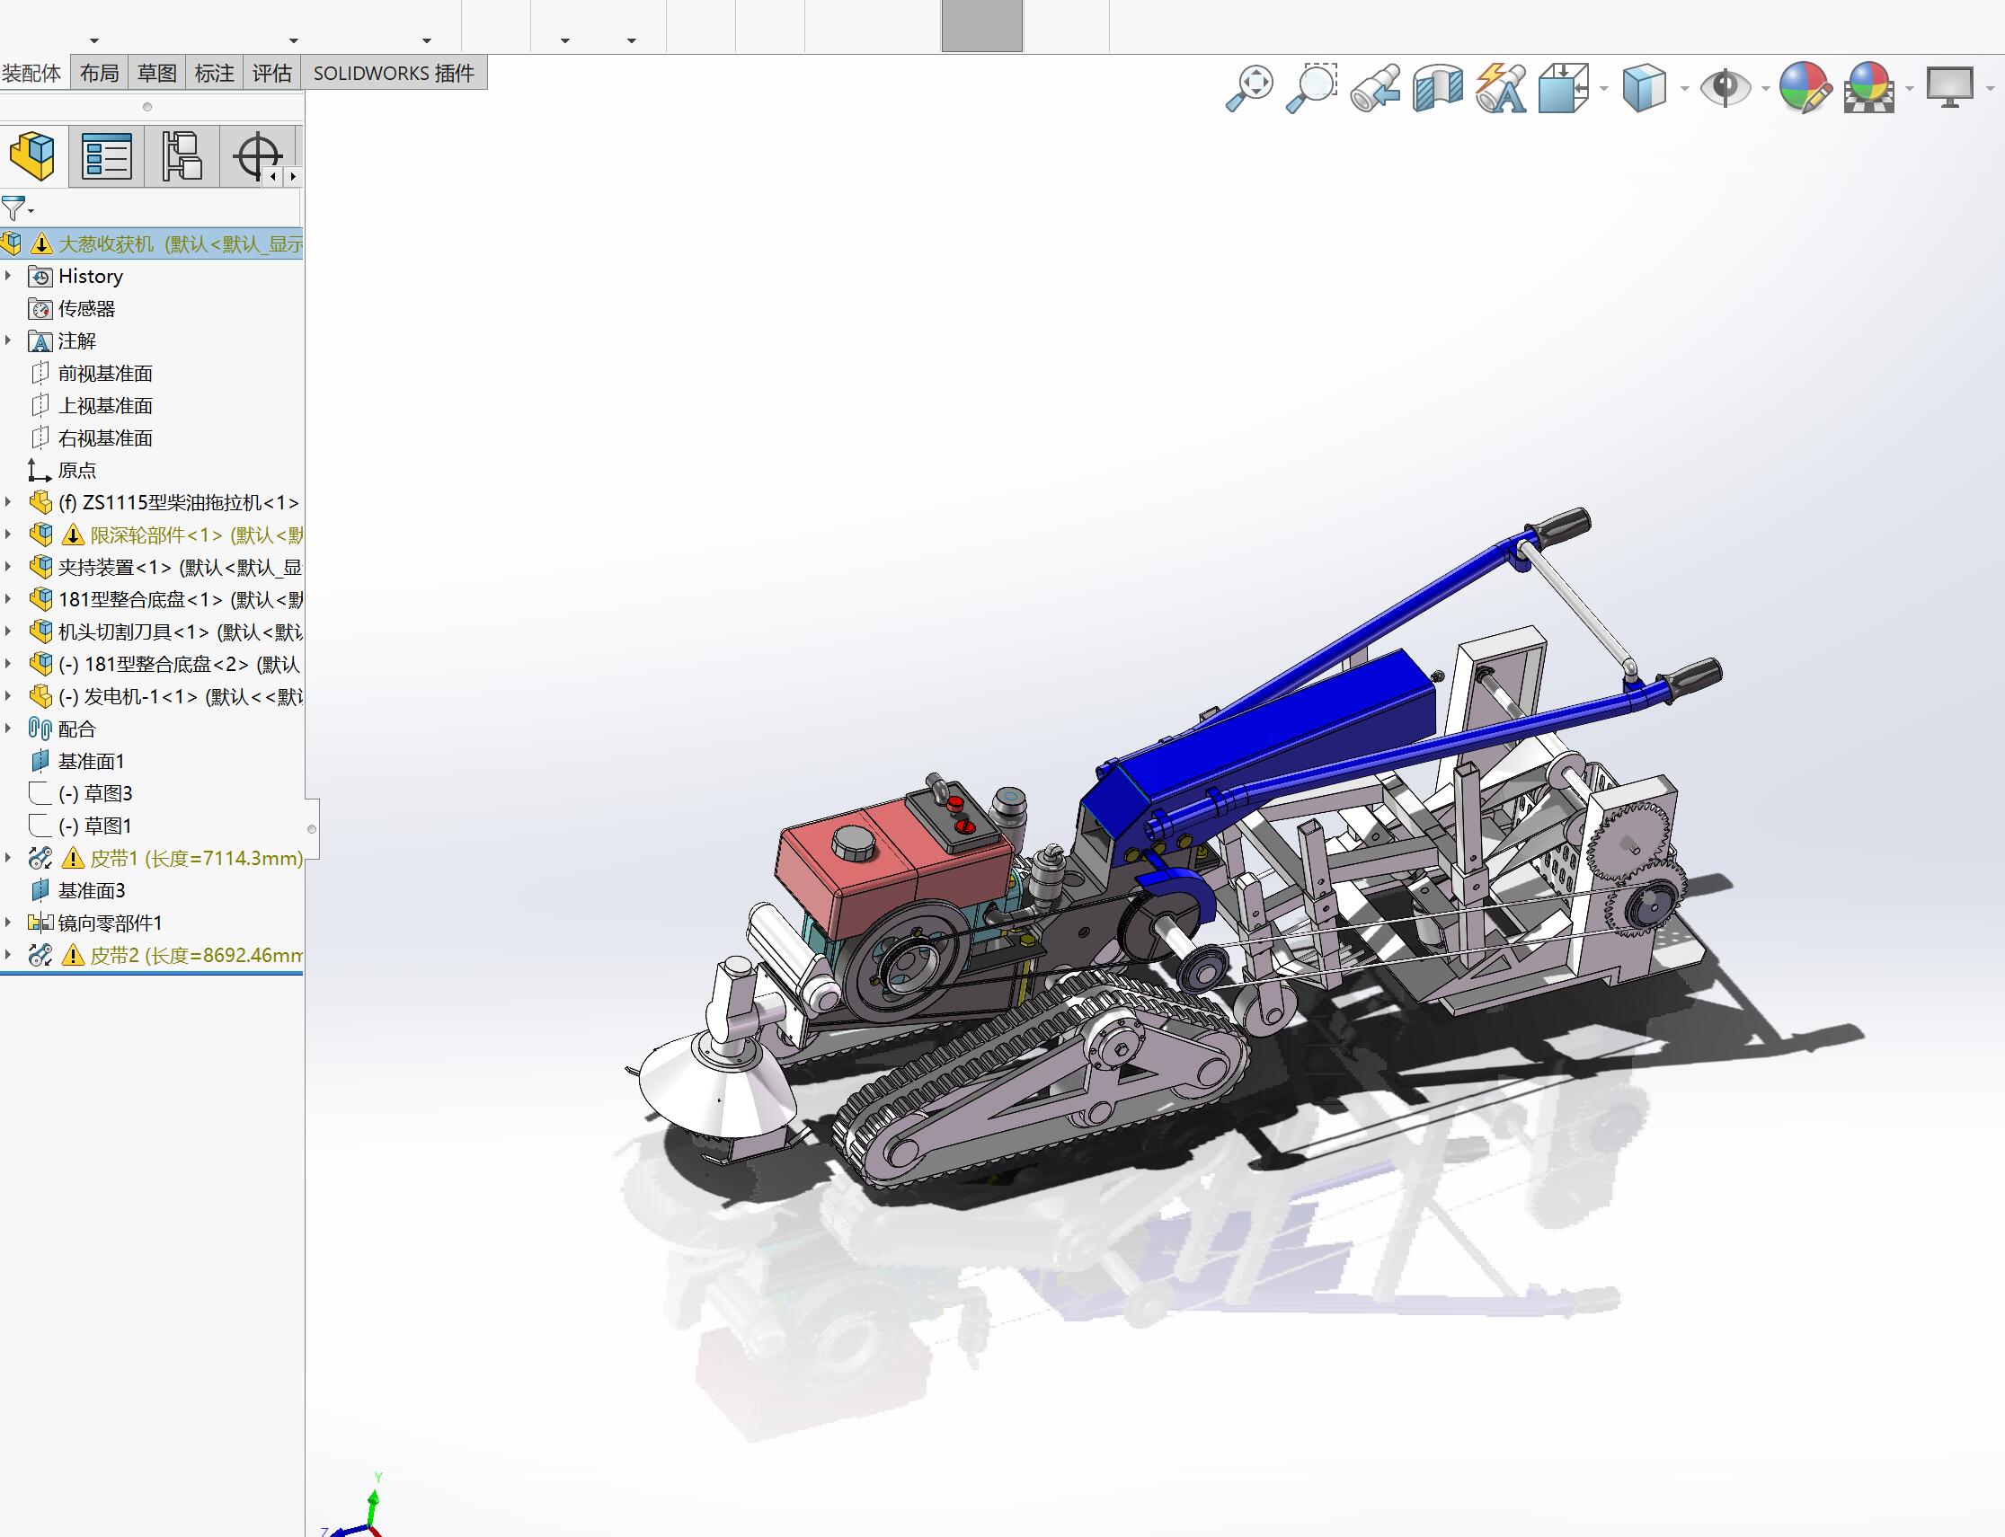
Task: Open the 布局 tab
Action: point(99,73)
